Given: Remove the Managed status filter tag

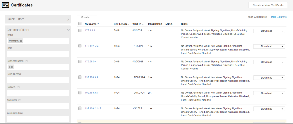Looking at the screenshot, I should coord(21,41).
